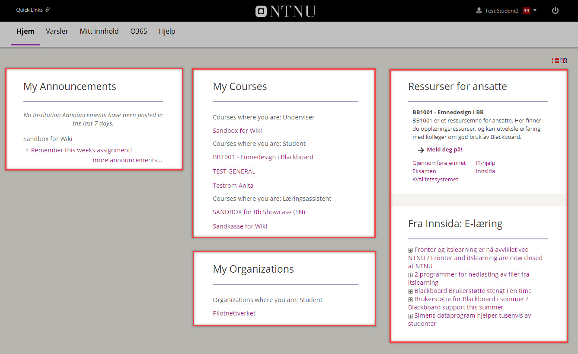Click the arrow beside Meld deg på!
The image size is (578, 354).
pyautogui.click(x=421, y=150)
